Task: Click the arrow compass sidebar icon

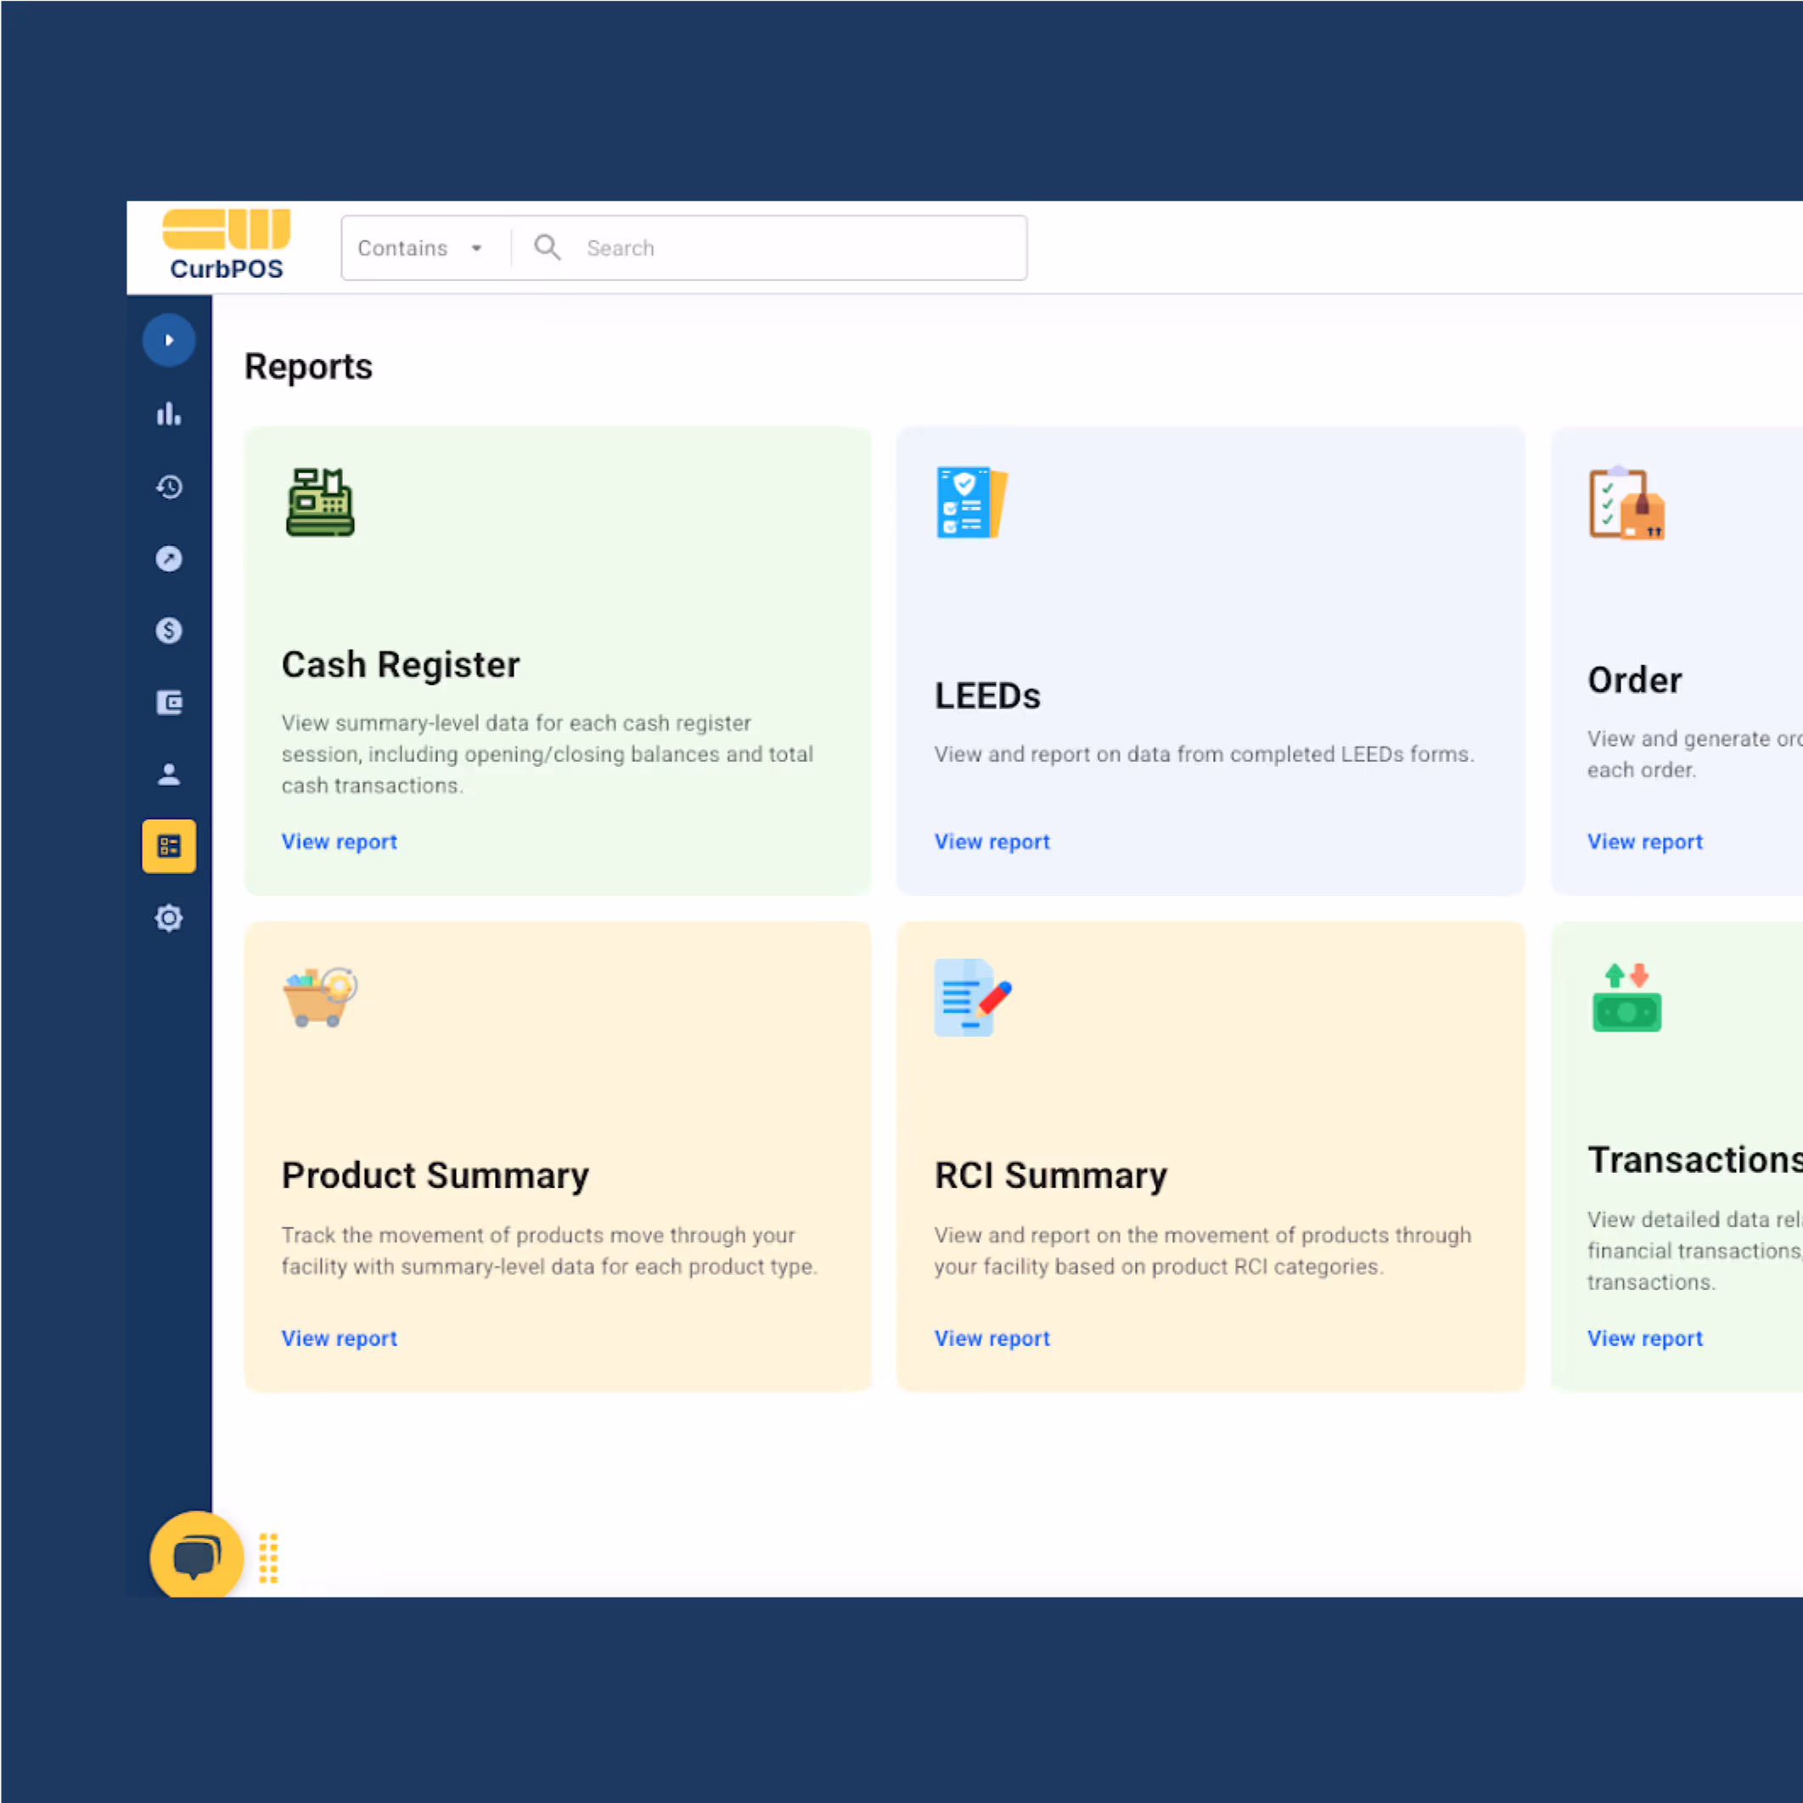Action: [169, 558]
